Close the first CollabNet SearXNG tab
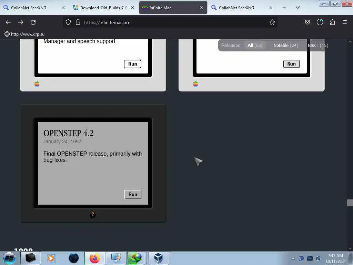The width and height of the screenshot is (353, 265). [x=63, y=8]
